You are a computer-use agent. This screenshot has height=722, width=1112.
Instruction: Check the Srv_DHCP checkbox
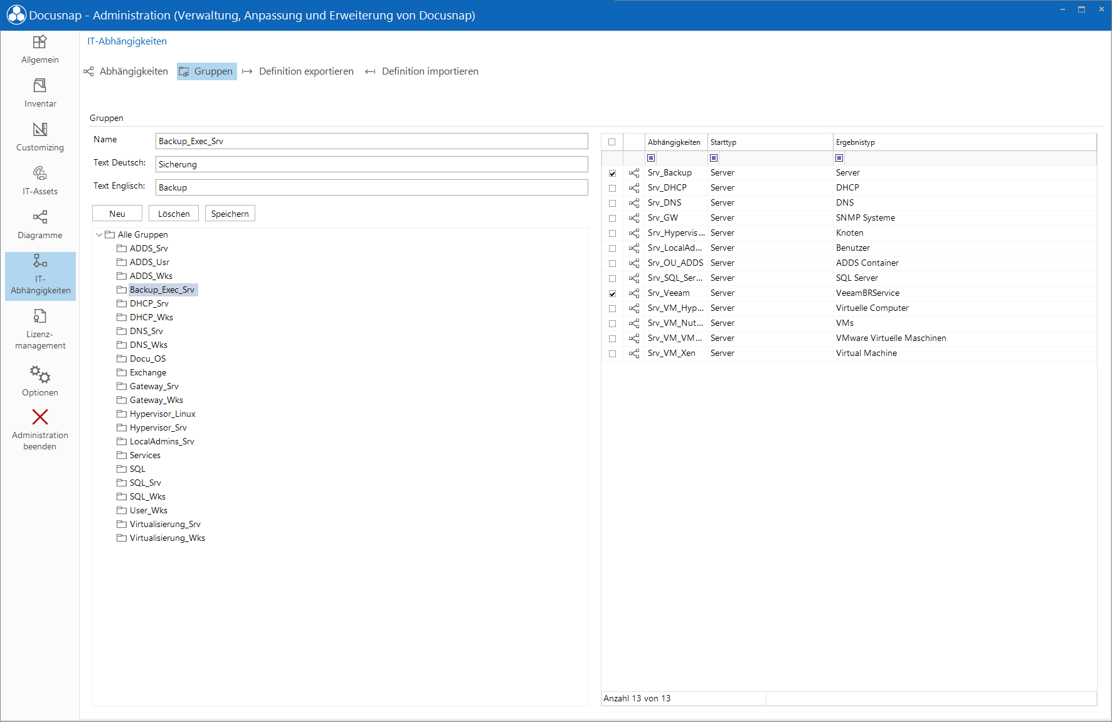pos(612,188)
